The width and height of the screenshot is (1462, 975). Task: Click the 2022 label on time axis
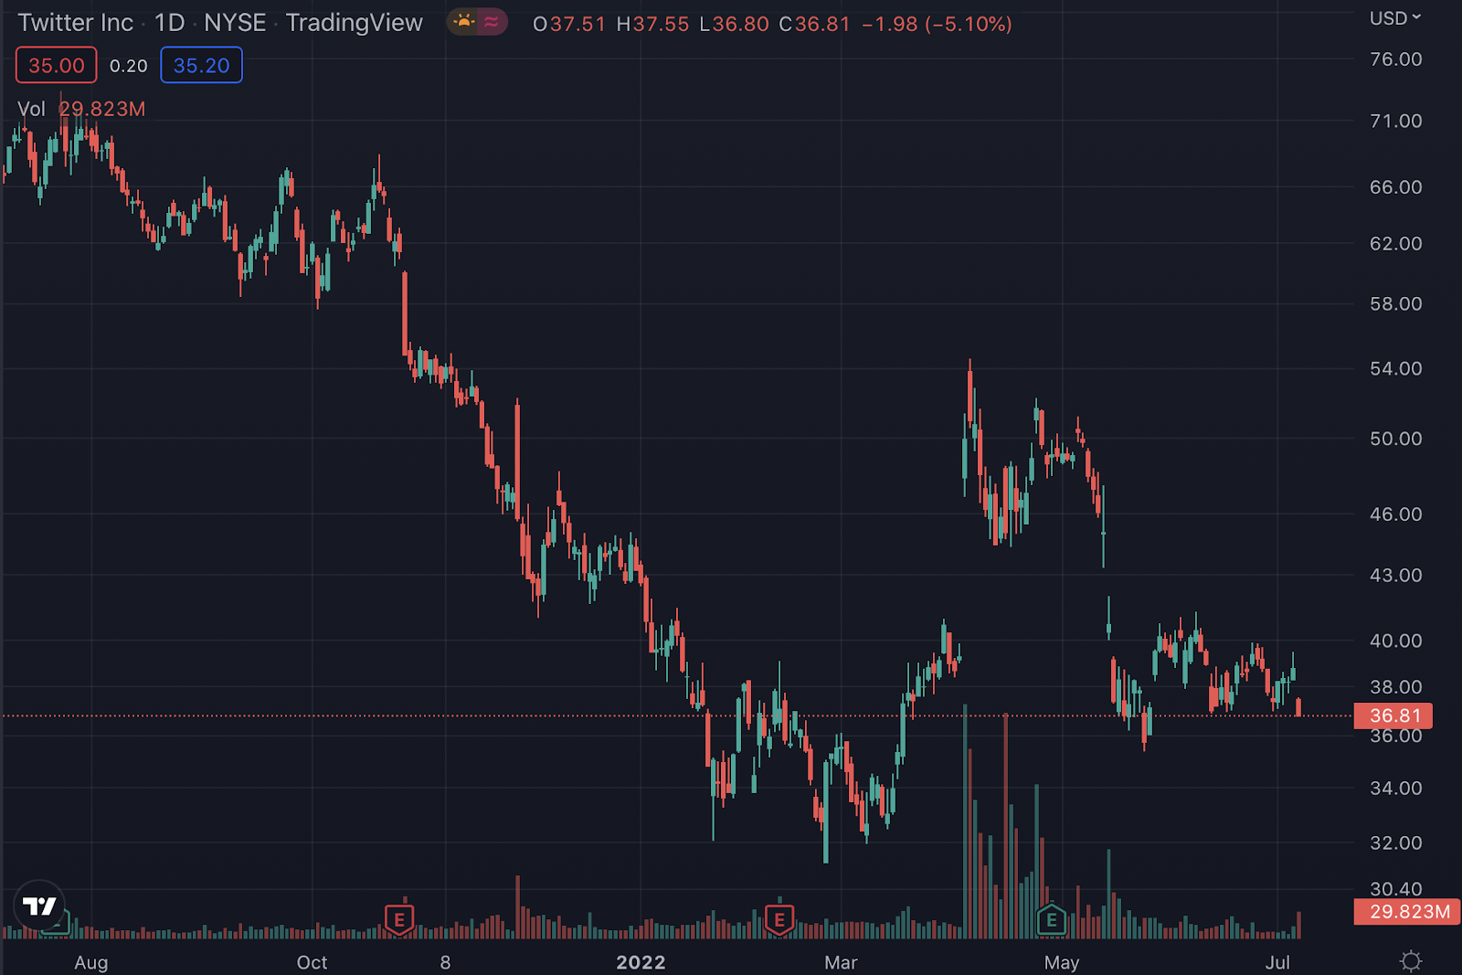(641, 962)
